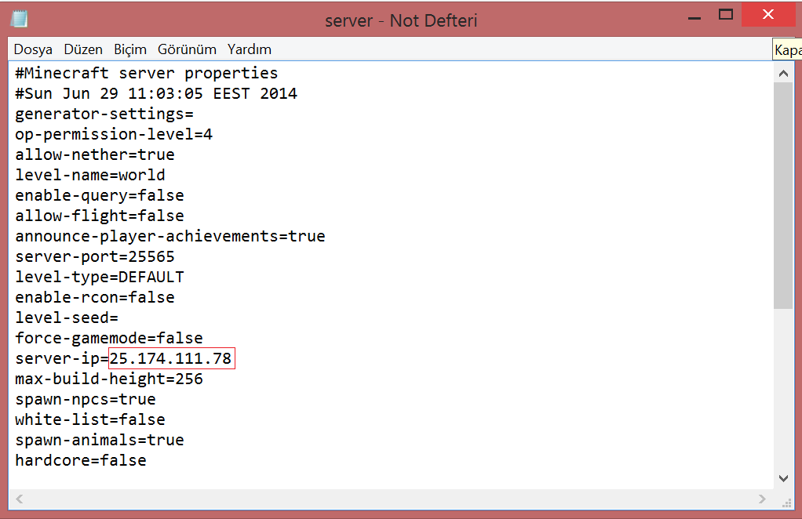Open the Yardım menu

[249, 49]
